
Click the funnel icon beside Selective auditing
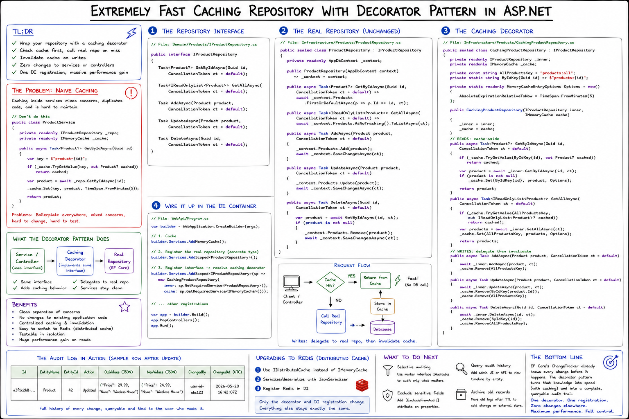[x=388, y=370]
